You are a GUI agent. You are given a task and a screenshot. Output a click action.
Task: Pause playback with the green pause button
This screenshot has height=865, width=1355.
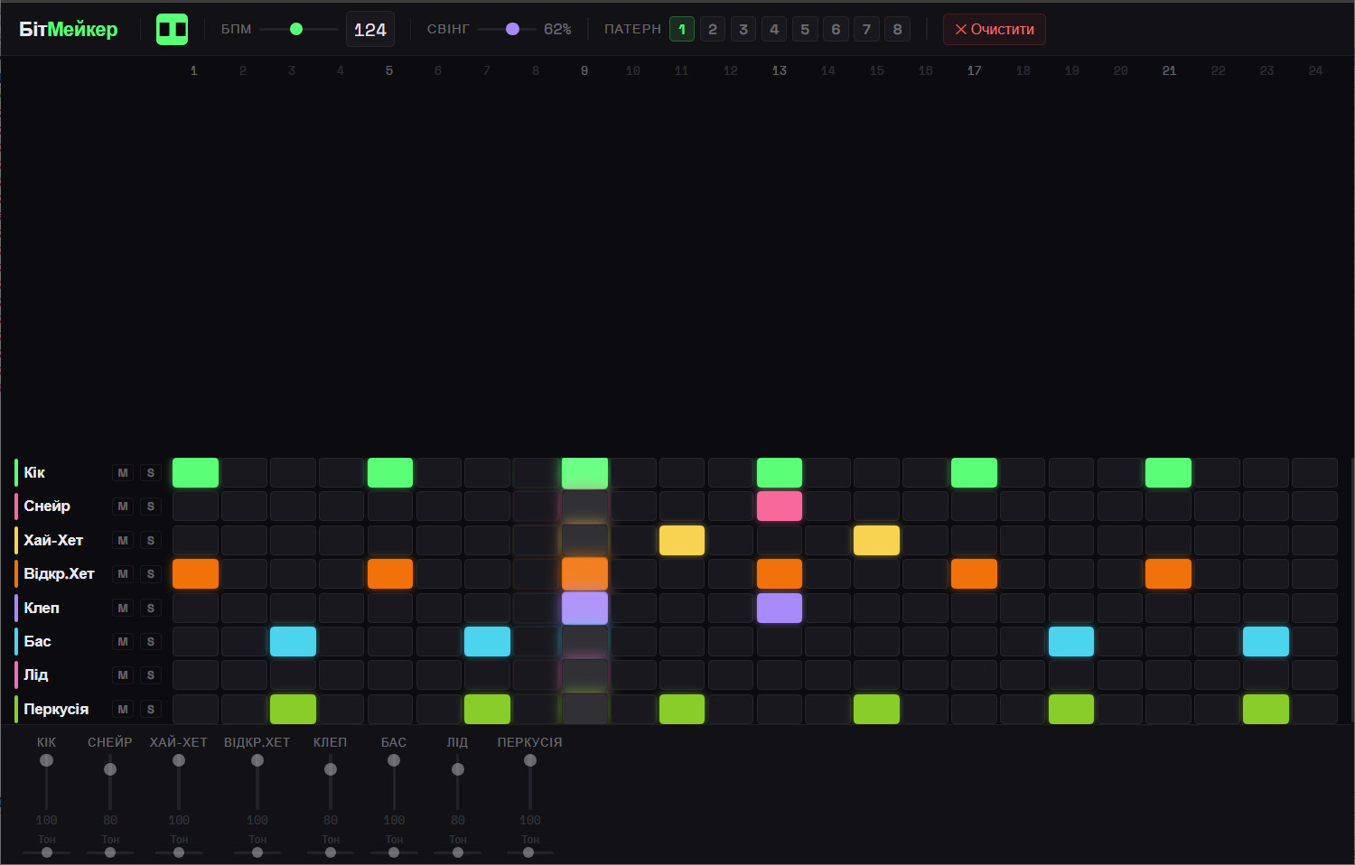click(172, 29)
